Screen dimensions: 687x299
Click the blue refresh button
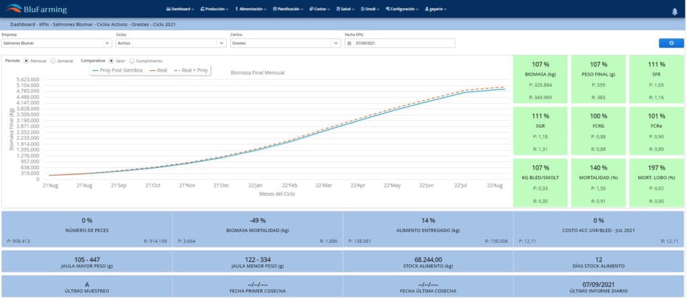pyautogui.click(x=671, y=43)
